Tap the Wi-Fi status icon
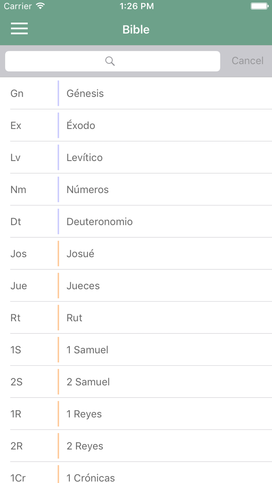The height and width of the screenshot is (483, 272). 40,6
